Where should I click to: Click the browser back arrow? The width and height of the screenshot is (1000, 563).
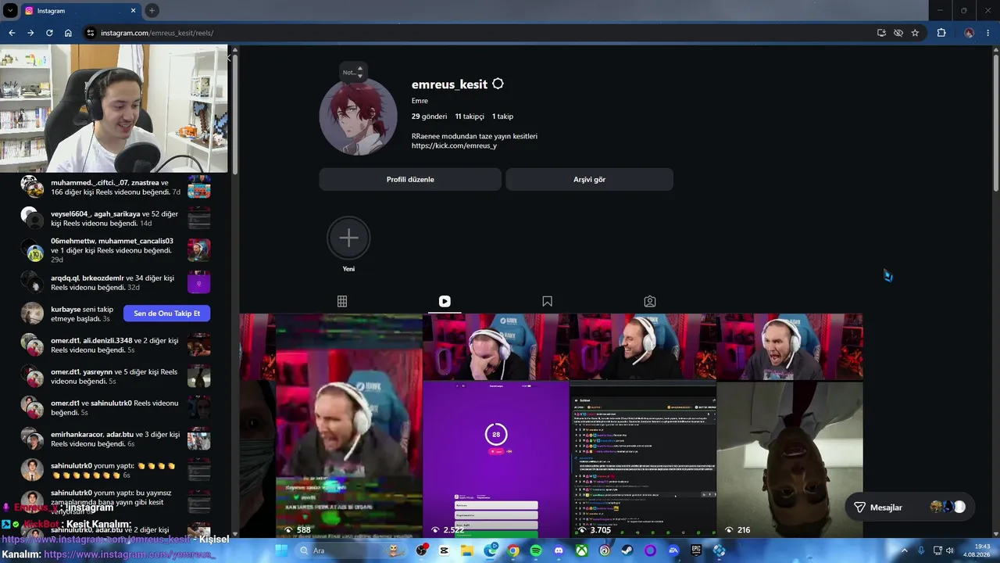(x=12, y=33)
